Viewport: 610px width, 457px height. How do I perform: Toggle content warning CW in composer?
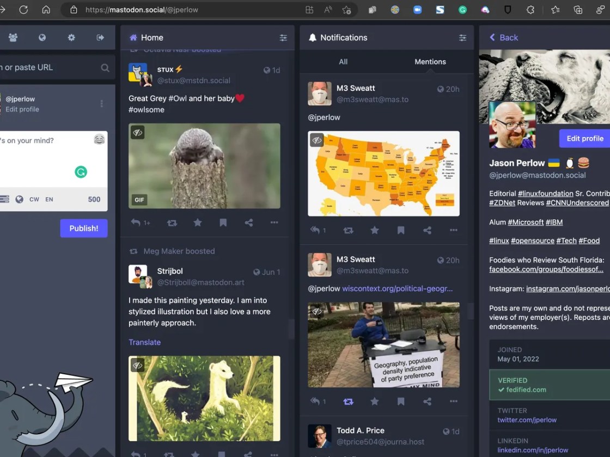34,199
